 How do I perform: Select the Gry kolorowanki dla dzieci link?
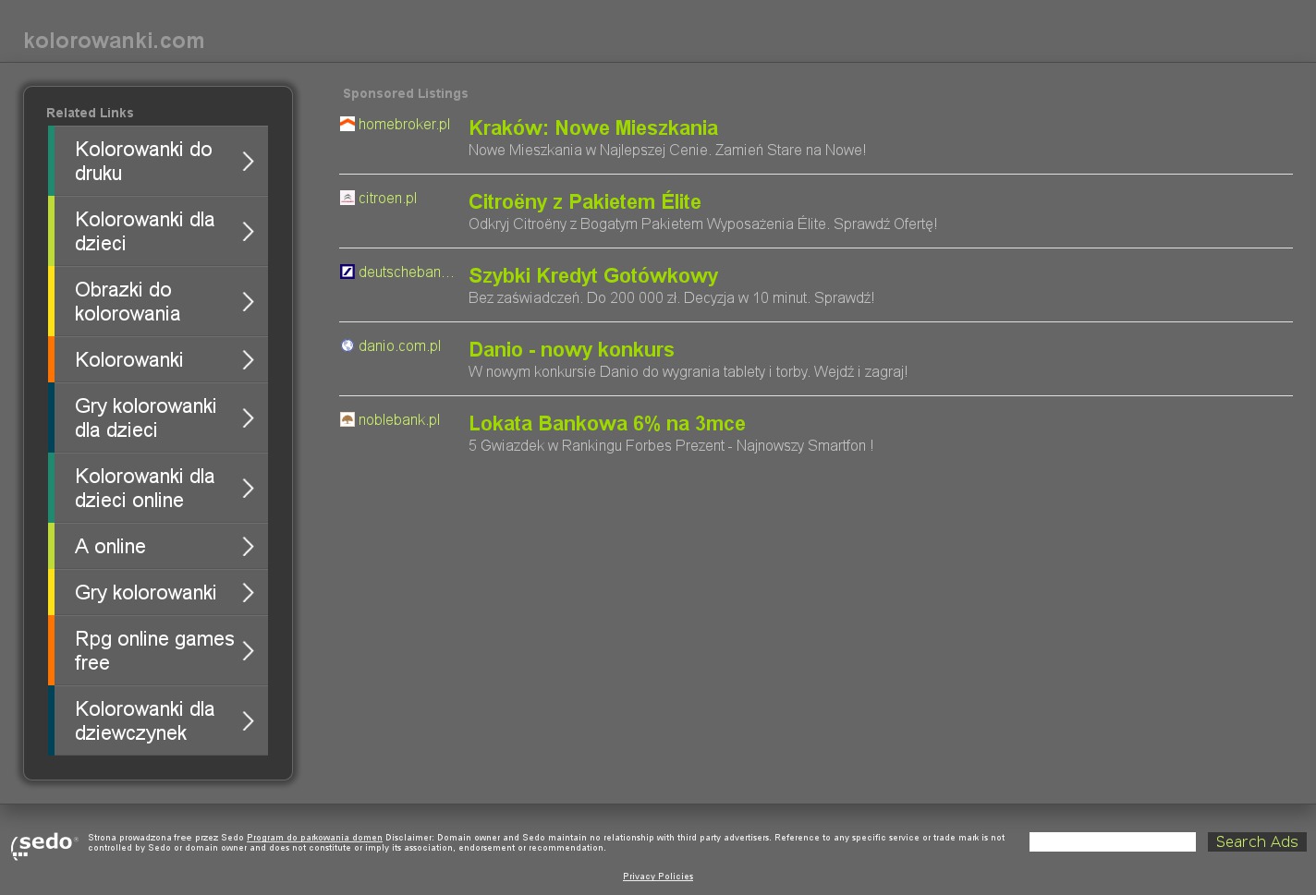(145, 418)
